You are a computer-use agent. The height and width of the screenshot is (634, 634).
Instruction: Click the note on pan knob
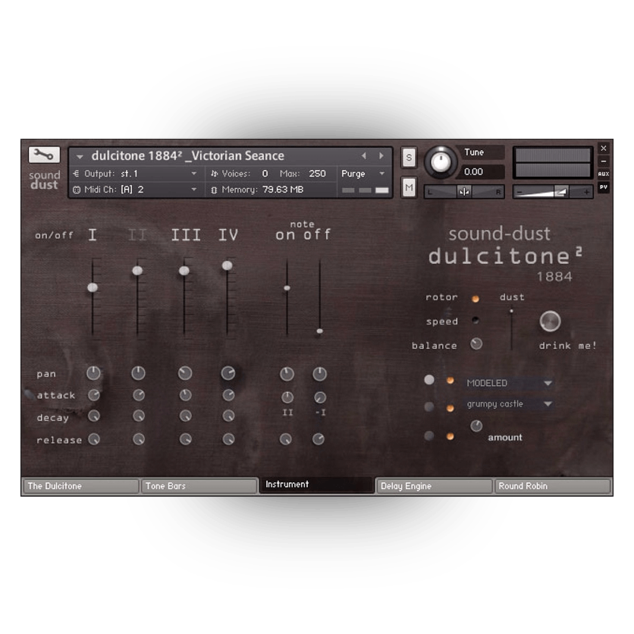pos(287,374)
